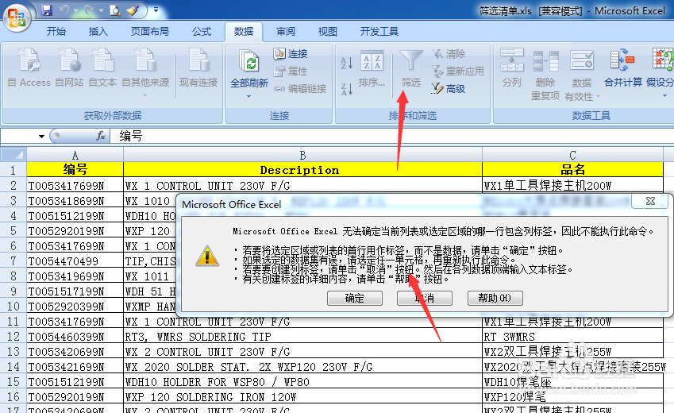
Task: Open the 审阅 ribbon tab
Action: (286, 32)
